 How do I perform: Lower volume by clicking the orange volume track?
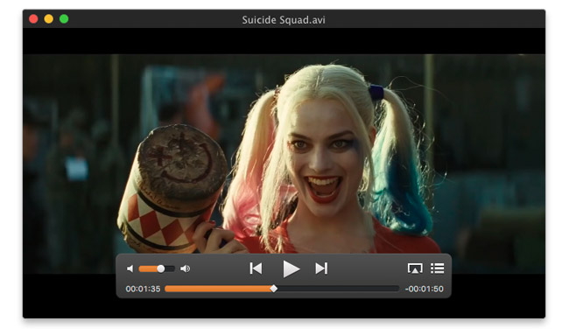(x=148, y=269)
